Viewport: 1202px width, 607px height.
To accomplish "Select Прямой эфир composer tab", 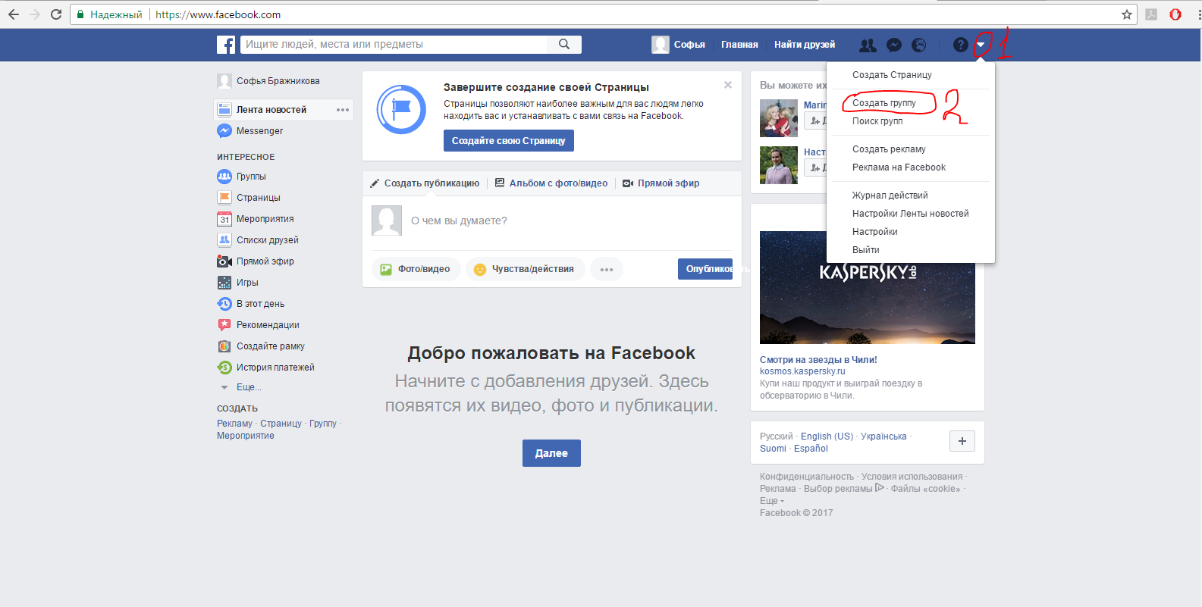I will pyautogui.click(x=661, y=183).
